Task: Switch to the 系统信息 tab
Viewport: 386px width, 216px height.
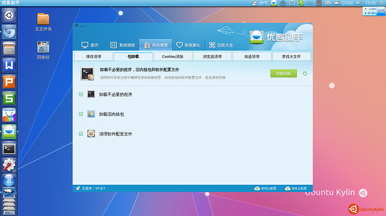Action: tap(123, 45)
